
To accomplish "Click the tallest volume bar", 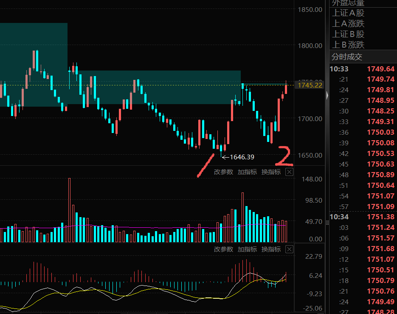I will tap(69, 210).
